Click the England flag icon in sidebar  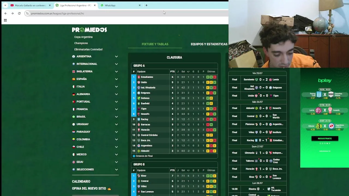(x=73, y=72)
